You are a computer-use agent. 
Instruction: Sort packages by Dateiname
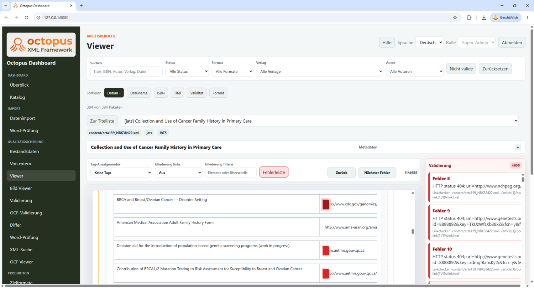[x=139, y=93]
